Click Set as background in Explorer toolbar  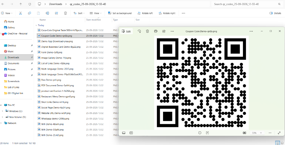click(120, 13)
